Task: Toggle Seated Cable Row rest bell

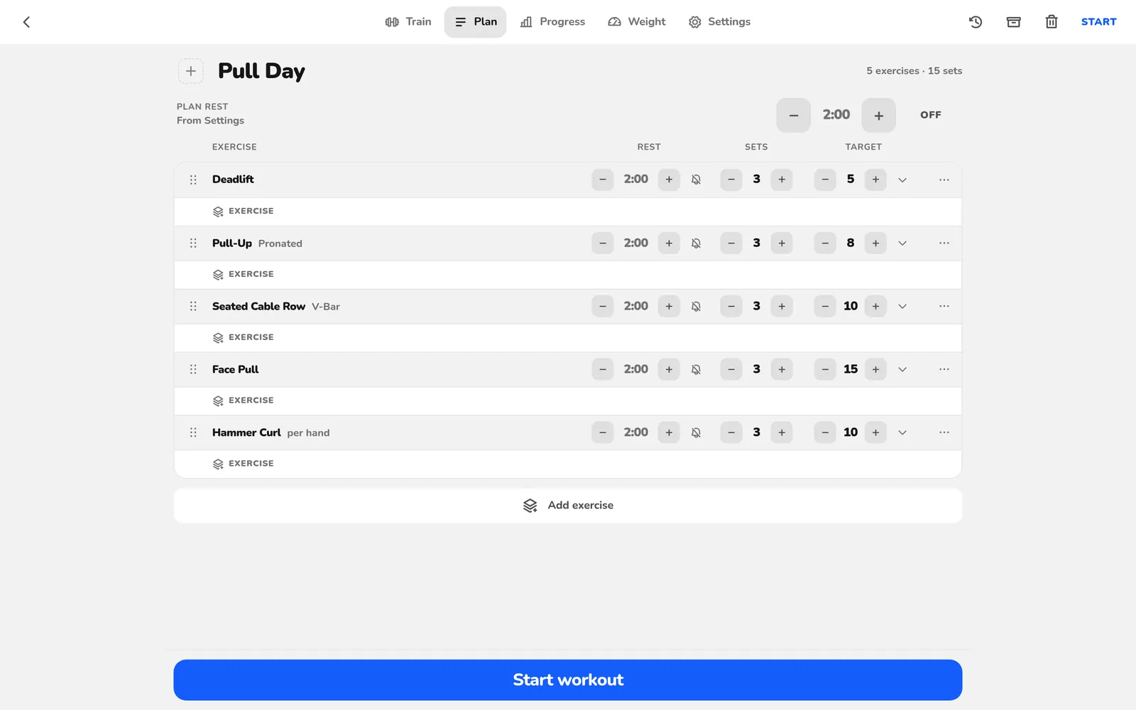Action: click(696, 306)
